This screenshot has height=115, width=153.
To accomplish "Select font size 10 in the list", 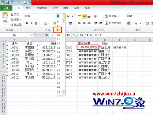I will pyautogui.click(x=59, y=35).
